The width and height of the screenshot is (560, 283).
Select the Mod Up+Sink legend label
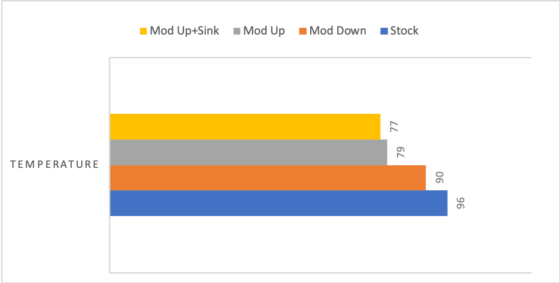[184, 31]
